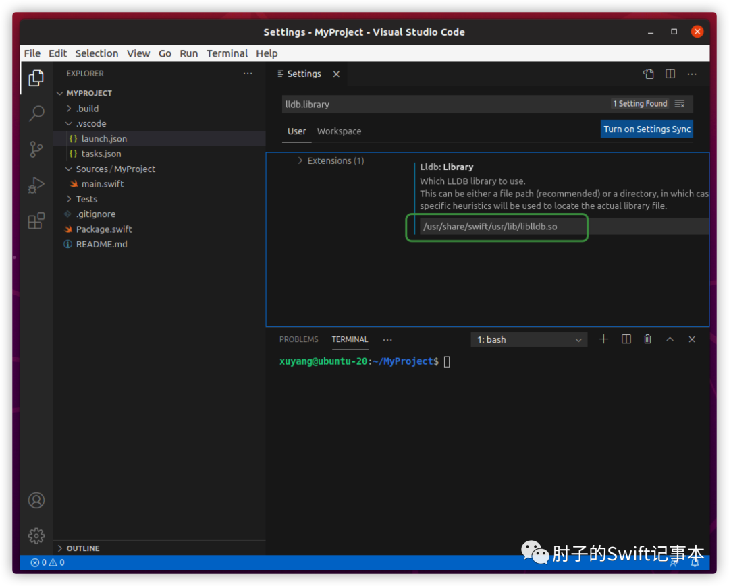Viewport: 729px width, 586px height.
Task: Click Open Settings (JSON) icon
Action: (649, 74)
